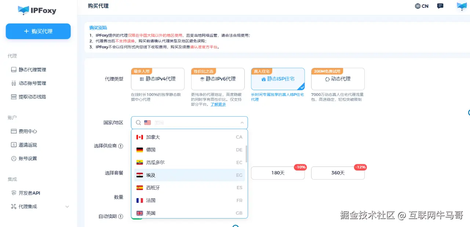The height and width of the screenshot is (227, 470).
Task: Select 静态IPv6代理 proxy type
Action: (x=218, y=79)
